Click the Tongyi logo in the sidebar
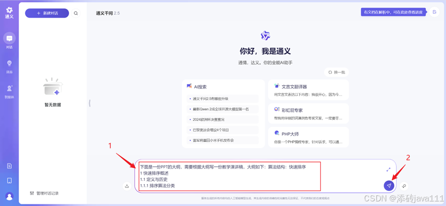This screenshot has width=446, height=206. [9, 13]
